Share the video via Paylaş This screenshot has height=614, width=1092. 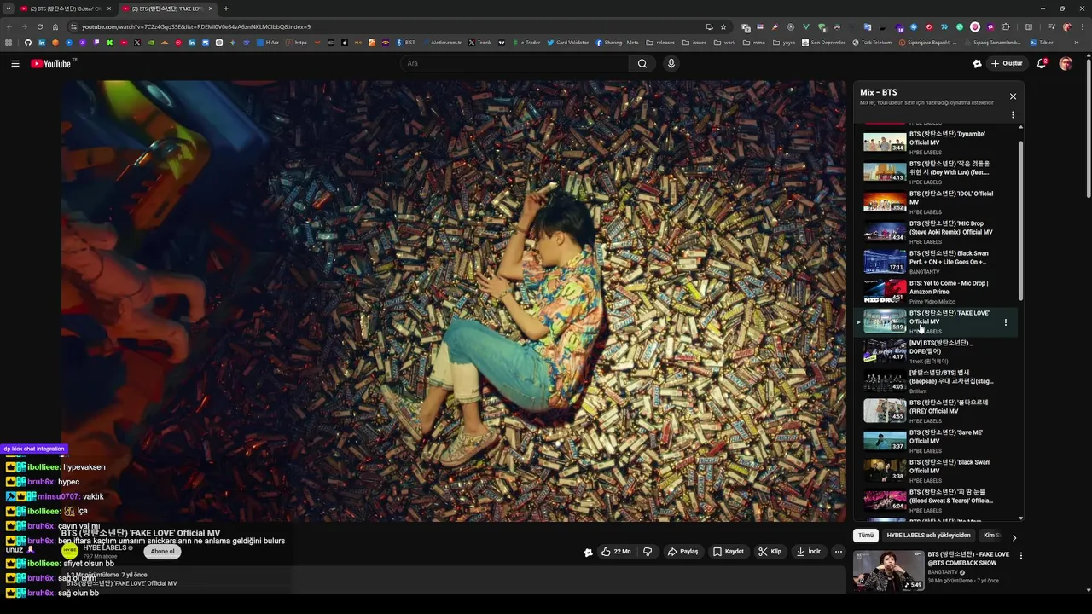point(682,552)
